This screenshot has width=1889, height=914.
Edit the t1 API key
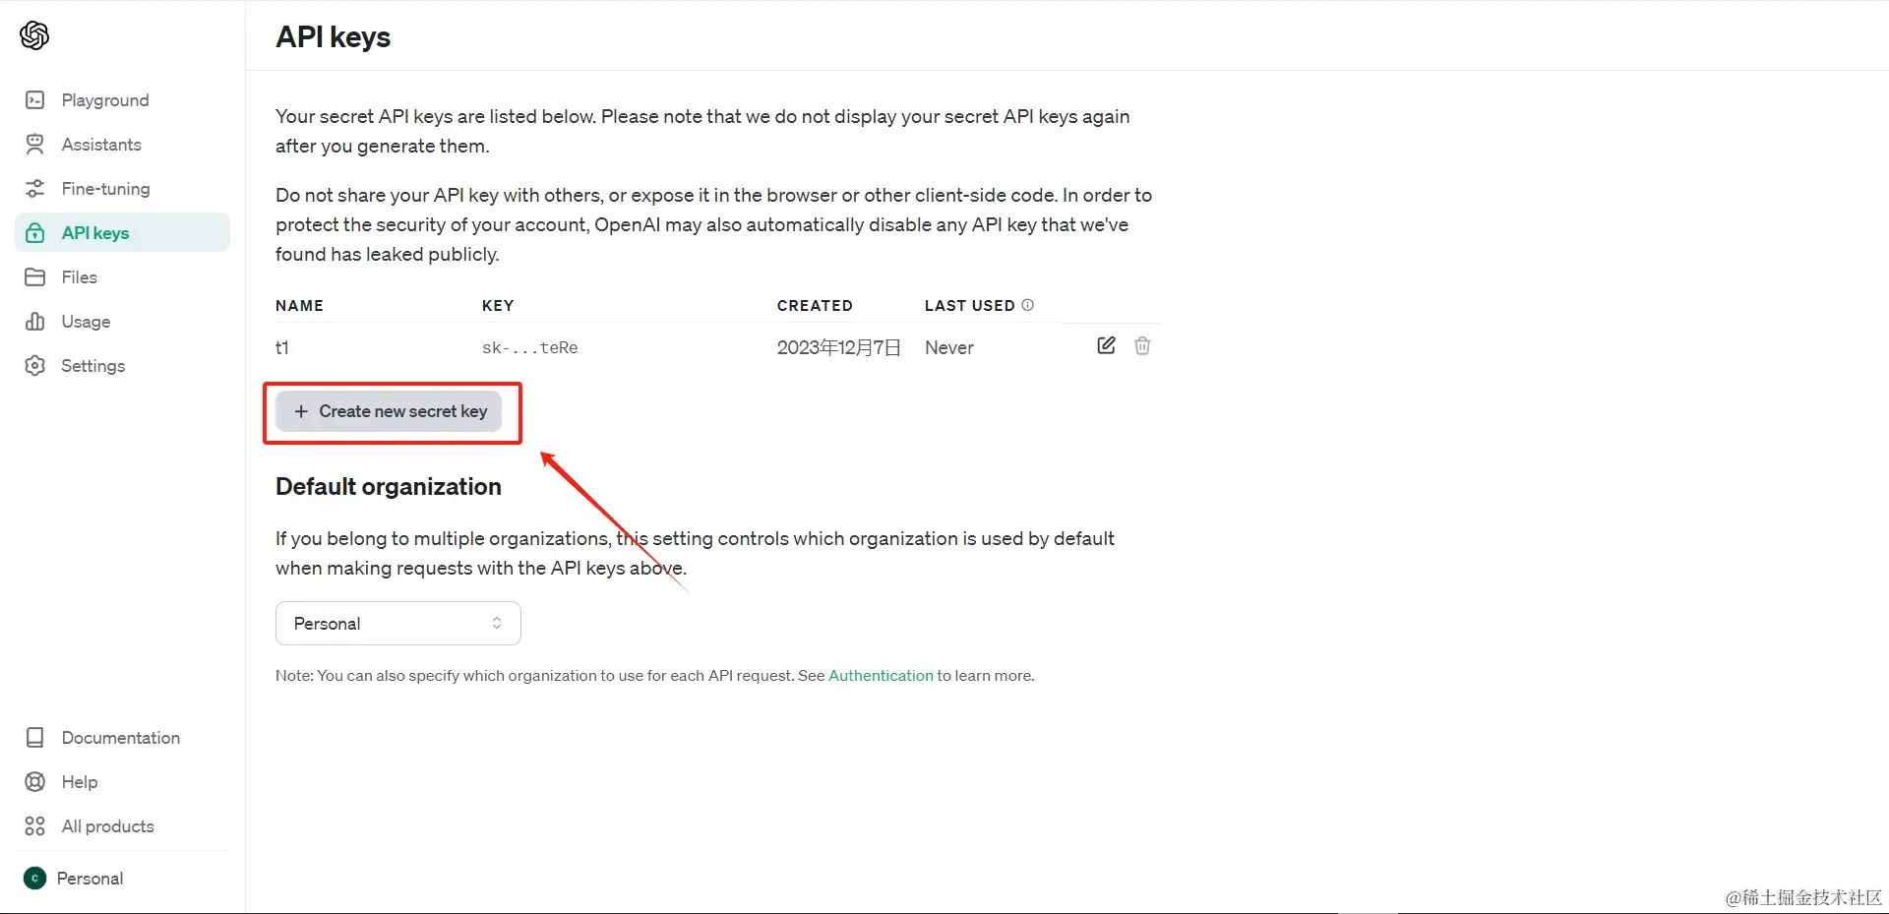[x=1106, y=345]
